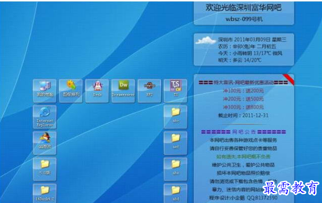Viewport: 322px width, 203px height.
Task: Click the 维护公共卫生，爱护公共物品 line
Action: (244, 165)
